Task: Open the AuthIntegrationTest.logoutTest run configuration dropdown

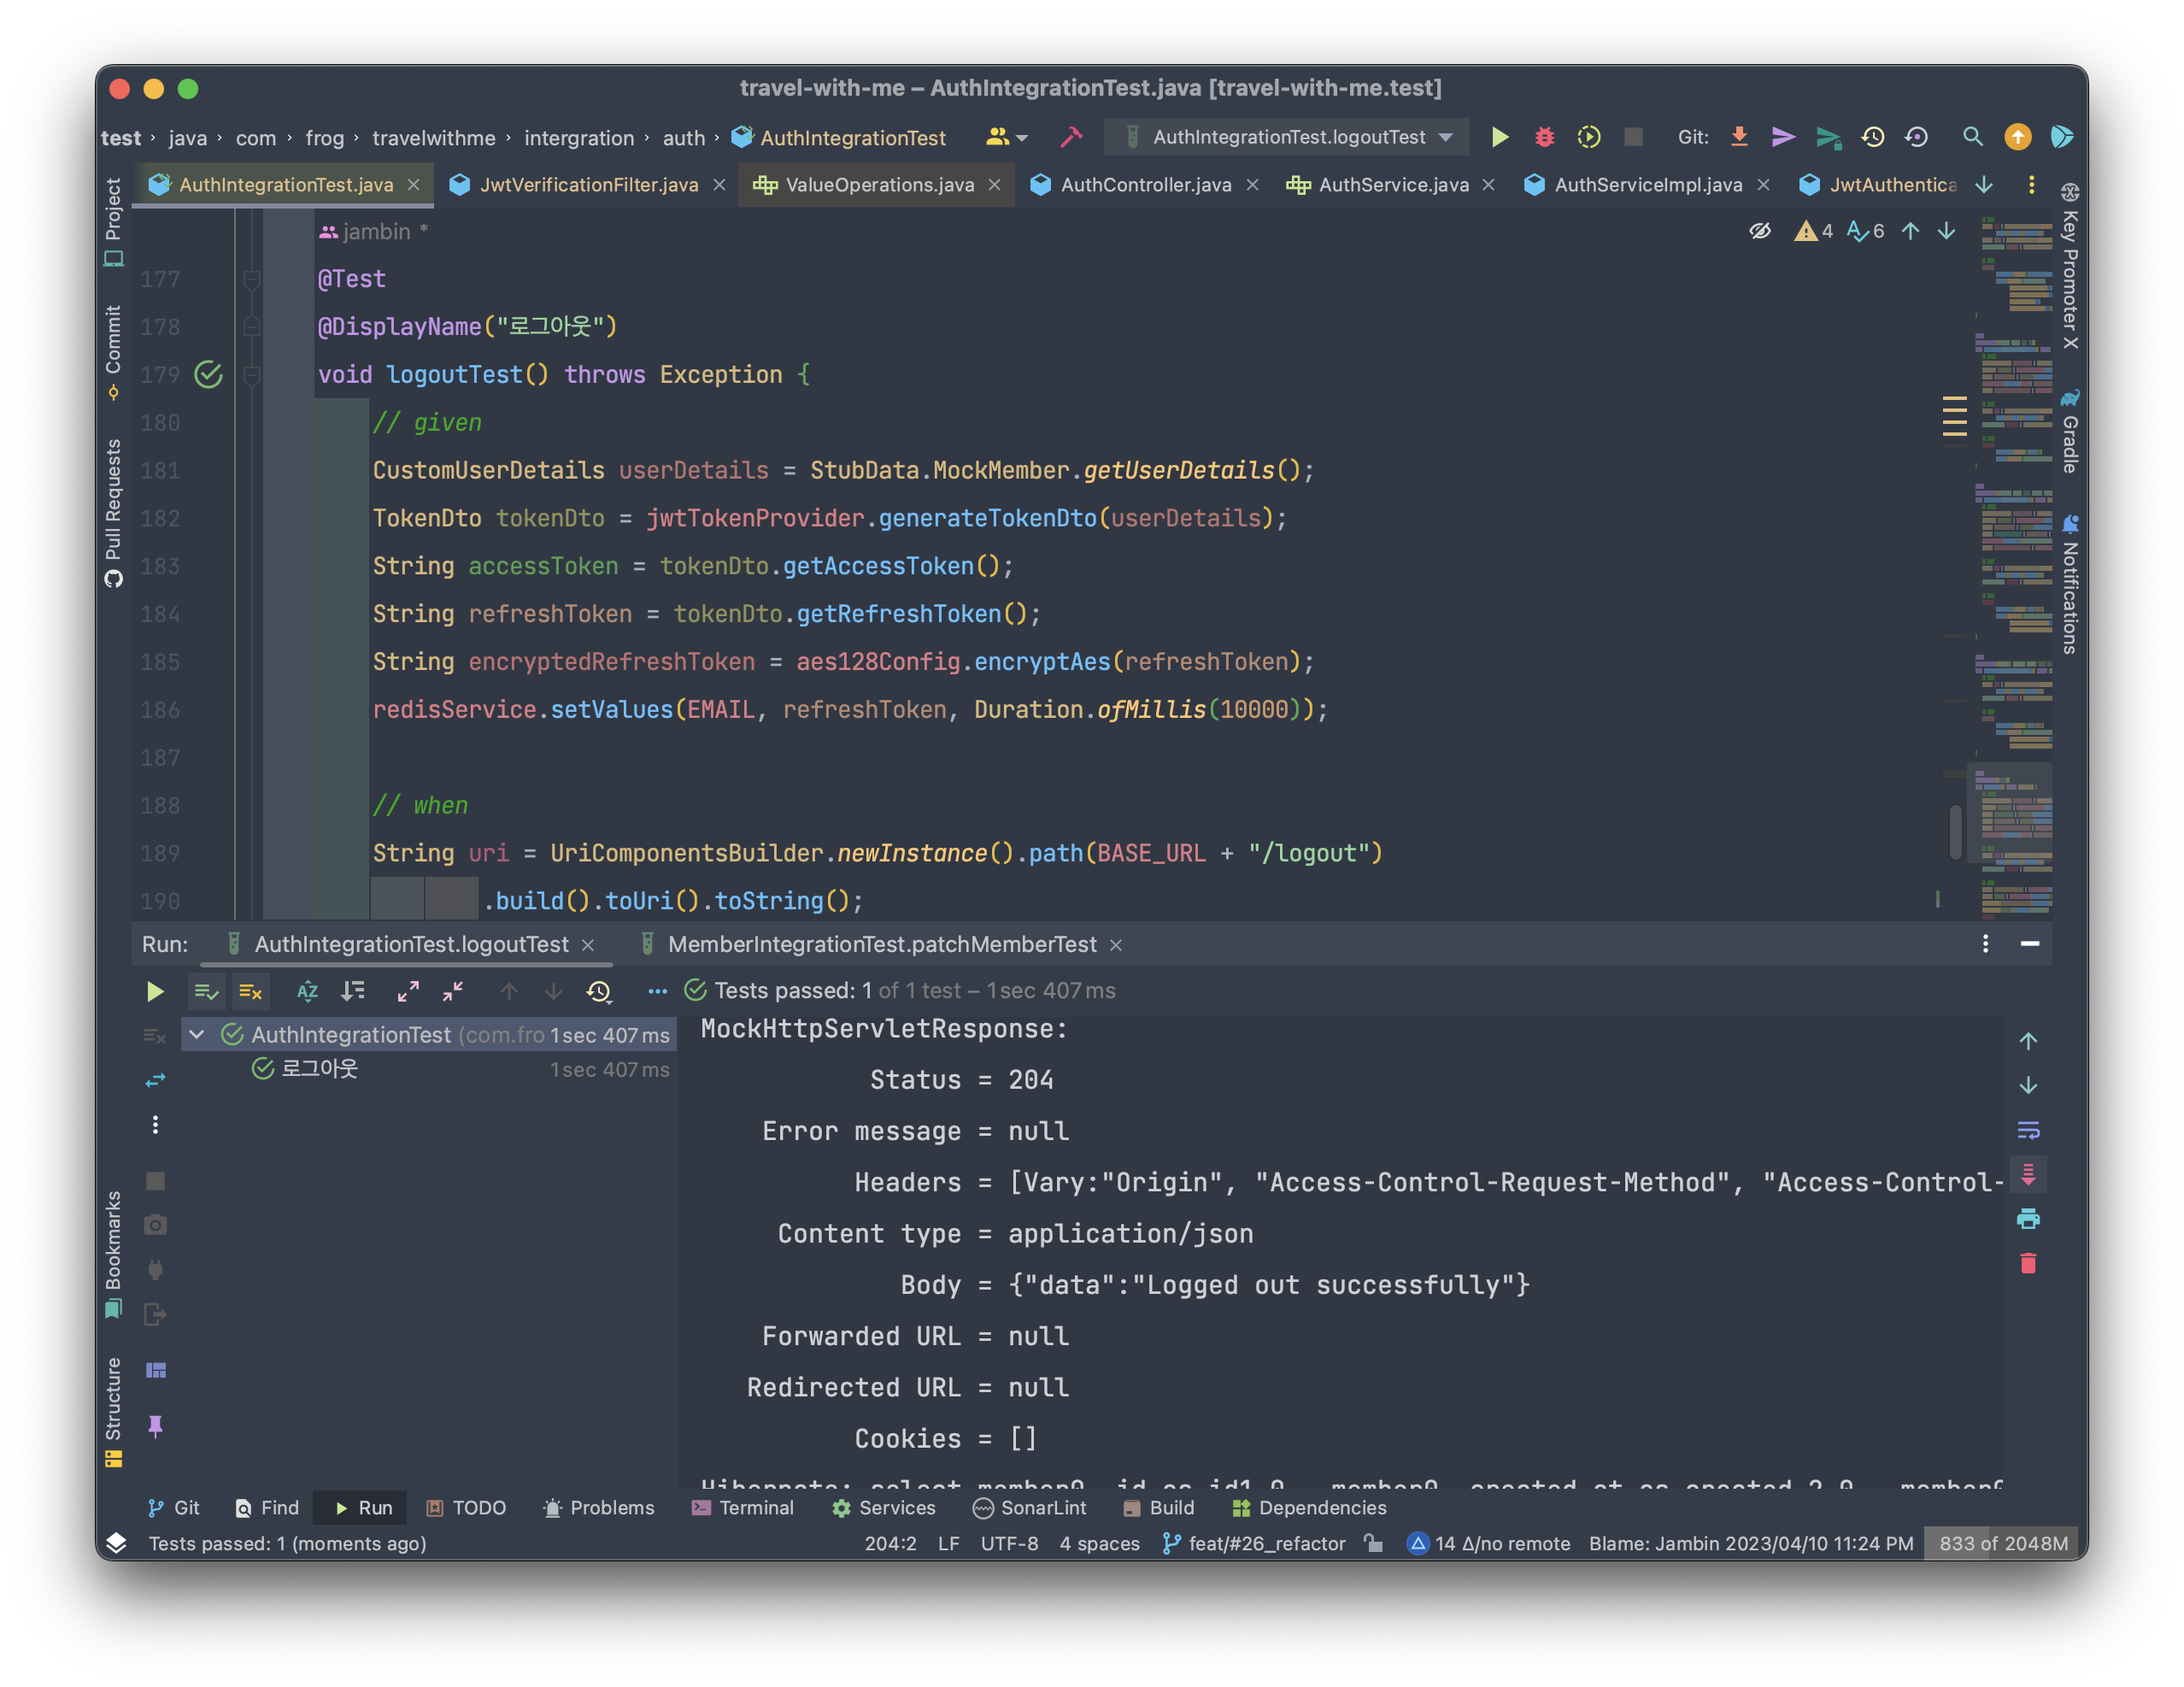Action: (1289, 137)
